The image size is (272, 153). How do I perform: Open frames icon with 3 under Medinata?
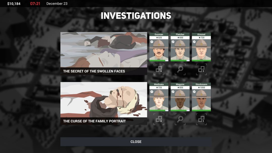click(x=159, y=119)
